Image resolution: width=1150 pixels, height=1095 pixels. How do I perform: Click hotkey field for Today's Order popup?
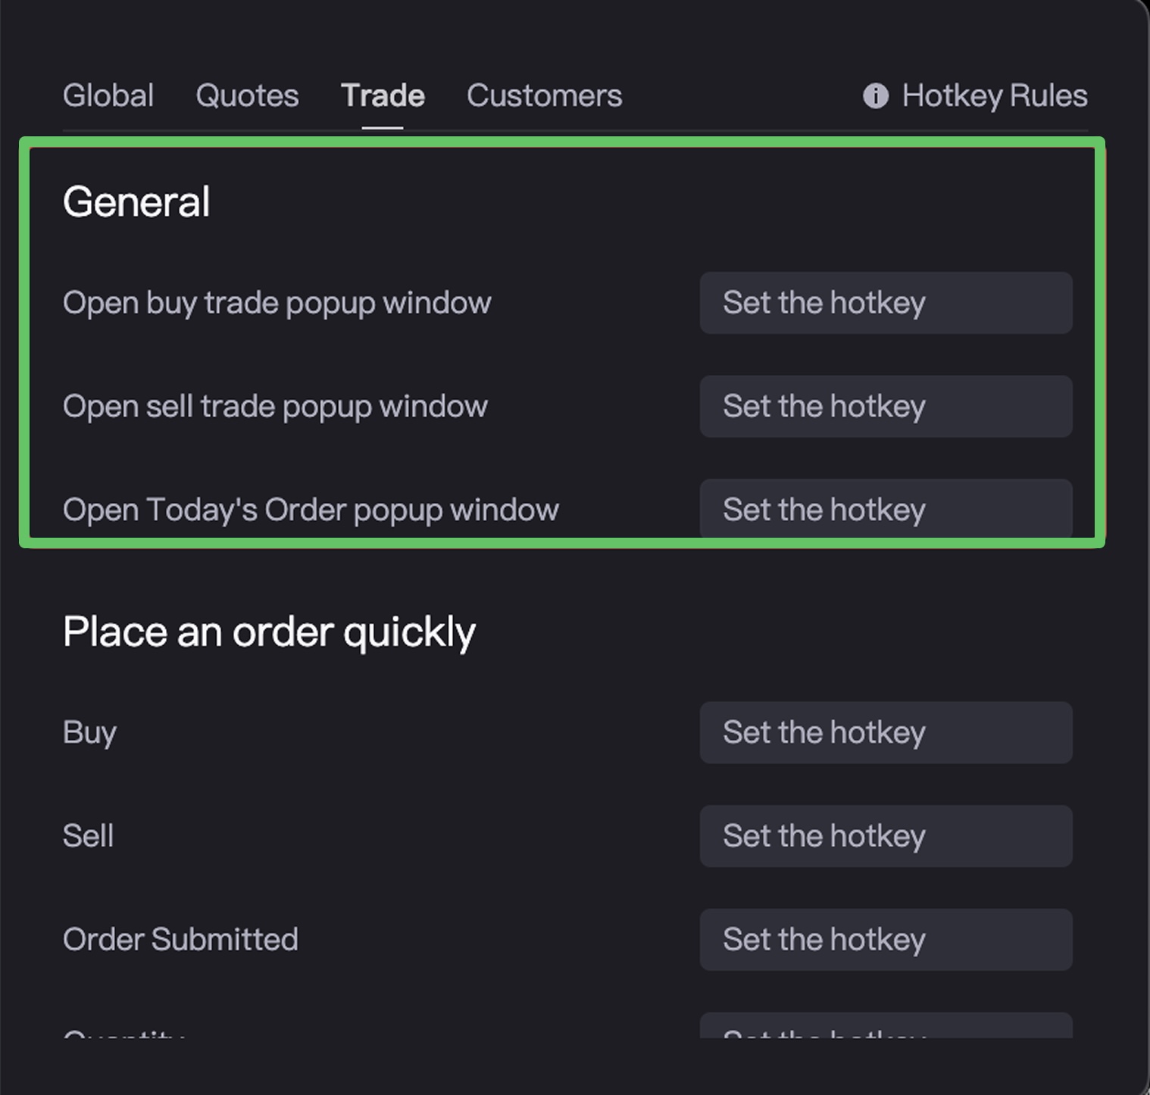pyautogui.click(x=885, y=509)
